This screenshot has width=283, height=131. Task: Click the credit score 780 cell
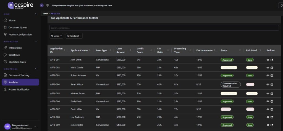(139, 101)
